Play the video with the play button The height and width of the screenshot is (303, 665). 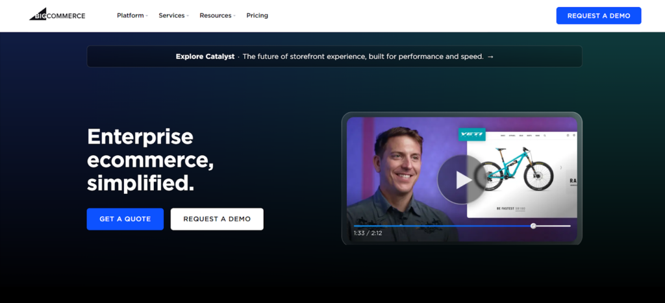(x=462, y=180)
